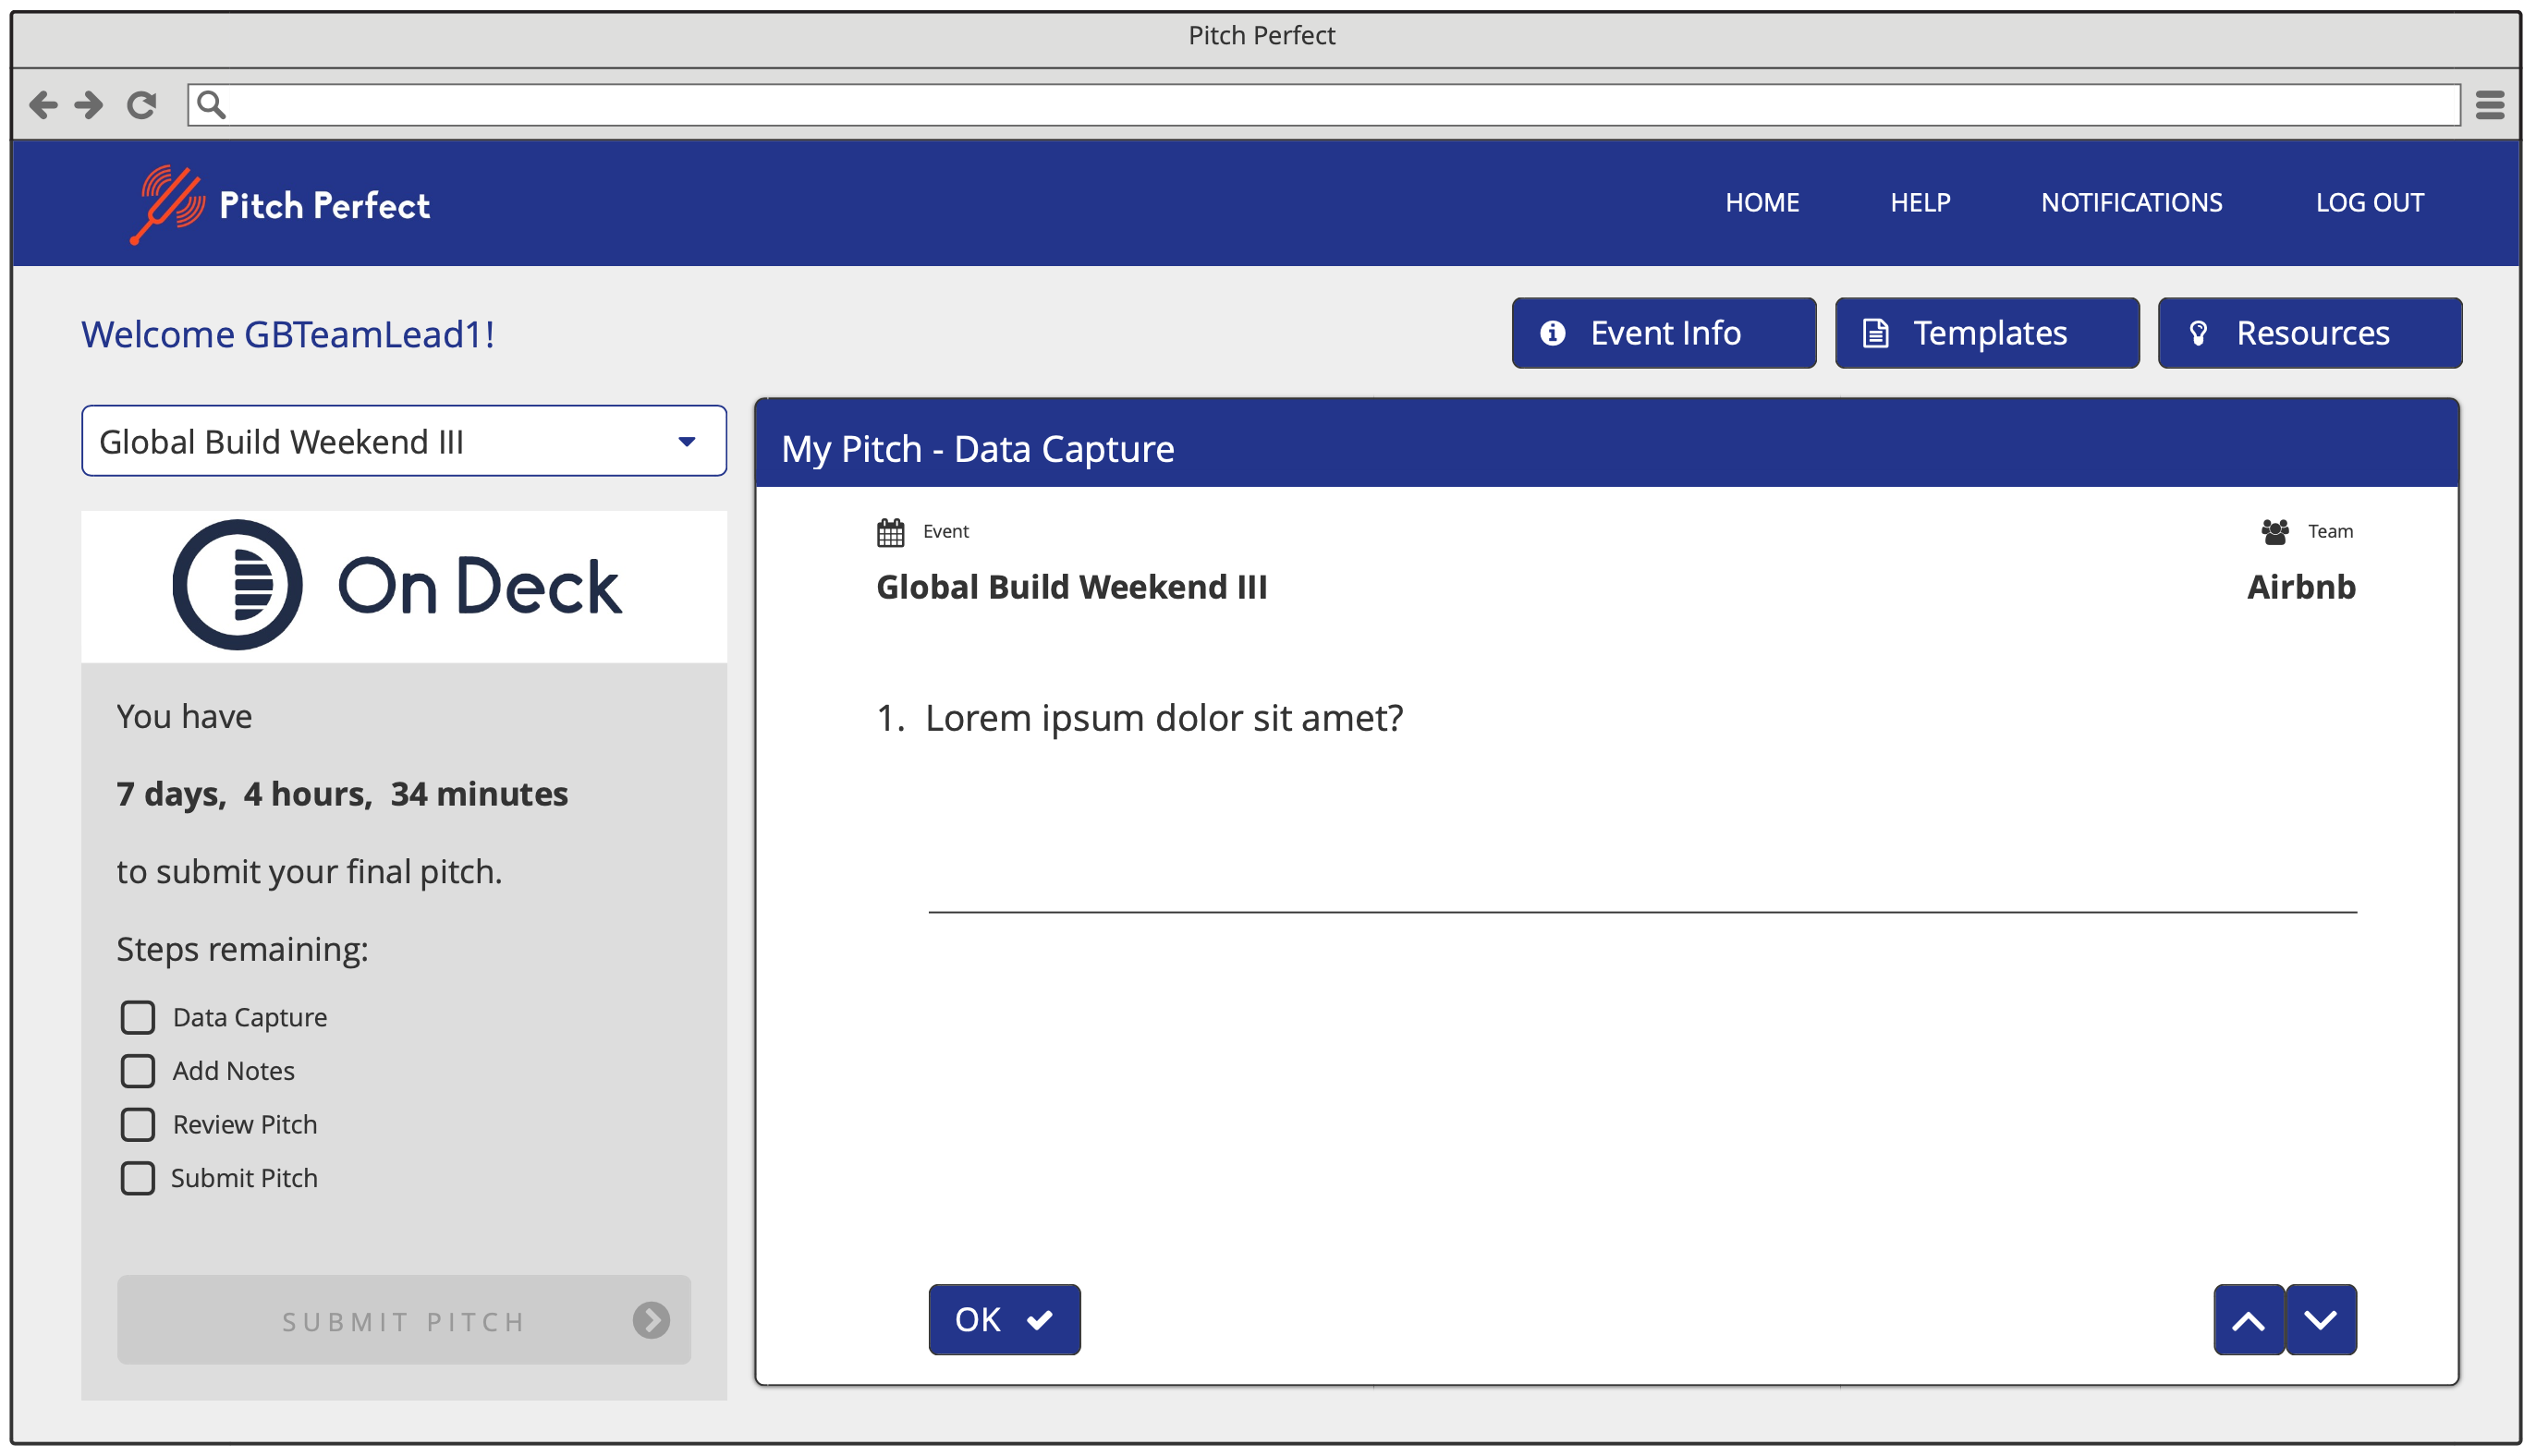Go to previous question with up chevron
This screenshot has width=2536, height=1456.
pos(2248,1320)
